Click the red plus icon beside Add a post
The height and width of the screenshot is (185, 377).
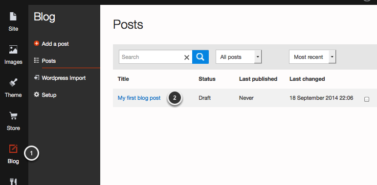pyautogui.click(x=37, y=43)
